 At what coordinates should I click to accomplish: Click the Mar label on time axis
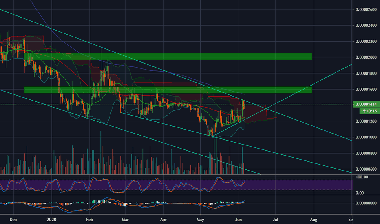125,220
